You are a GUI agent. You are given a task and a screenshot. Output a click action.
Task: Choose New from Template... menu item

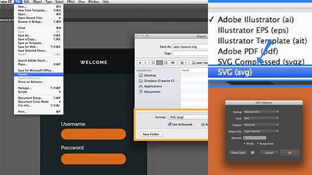[x=39, y=10]
